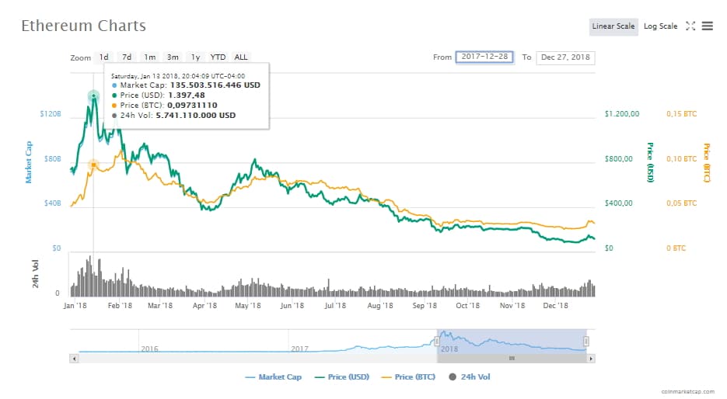
Task: Click the navigator scroll right arrow
Action: coord(591,359)
